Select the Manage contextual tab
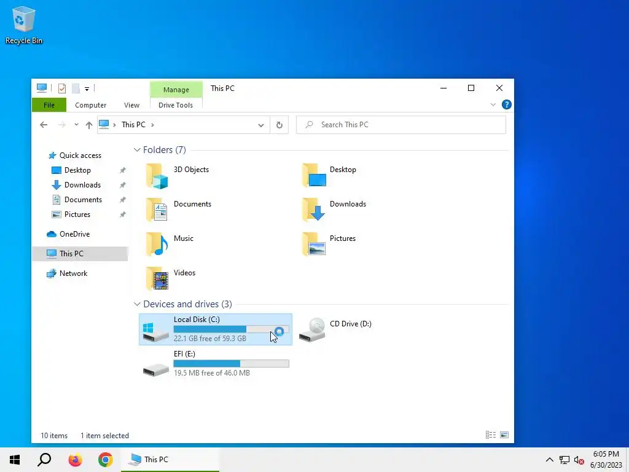This screenshot has height=472, width=629. [x=176, y=90]
